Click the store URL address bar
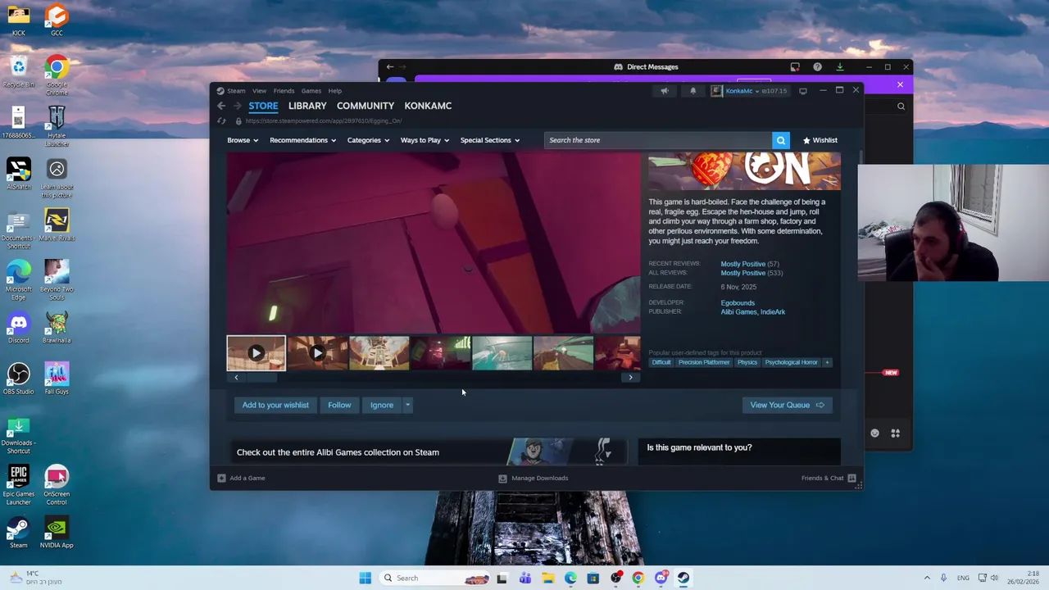Image resolution: width=1049 pixels, height=590 pixels. point(323,120)
